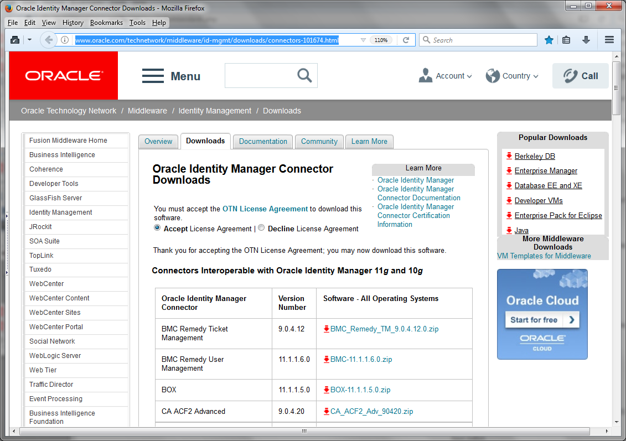Open the Account dropdown
The width and height of the screenshot is (626, 441).
(445, 76)
